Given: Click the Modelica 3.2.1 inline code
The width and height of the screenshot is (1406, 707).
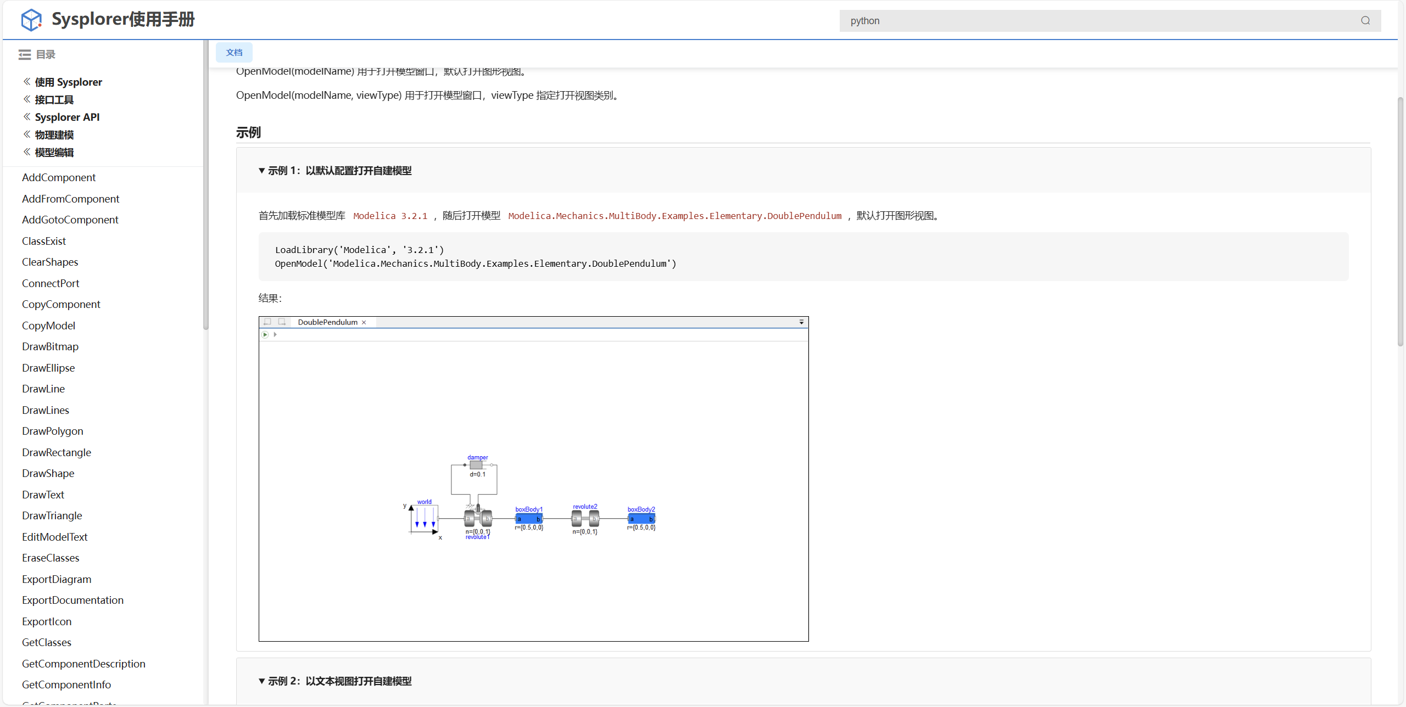Looking at the screenshot, I should tap(390, 216).
